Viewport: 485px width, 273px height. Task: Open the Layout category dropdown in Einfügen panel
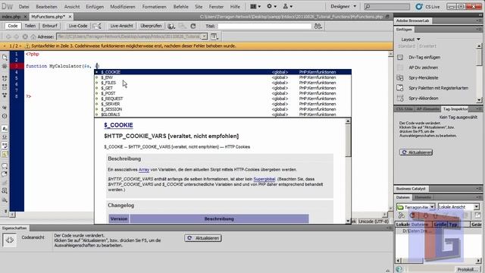pos(411,39)
